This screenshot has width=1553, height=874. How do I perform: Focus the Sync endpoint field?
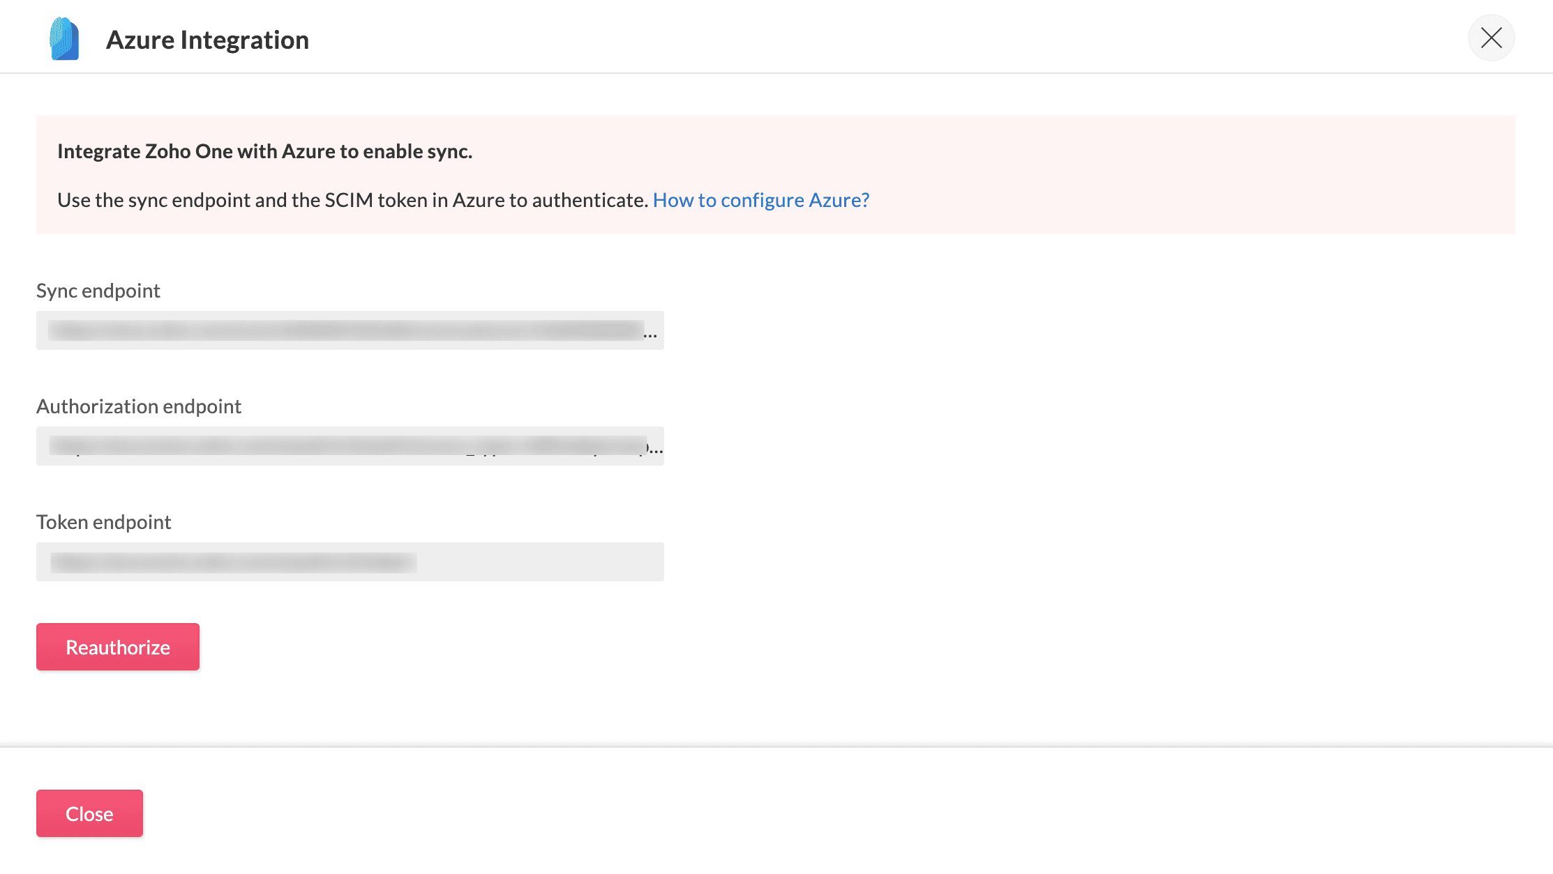(x=350, y=330)
